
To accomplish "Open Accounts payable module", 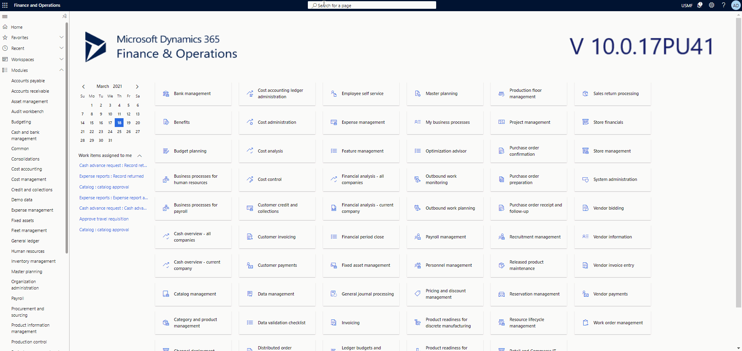I will pos(28,81).
